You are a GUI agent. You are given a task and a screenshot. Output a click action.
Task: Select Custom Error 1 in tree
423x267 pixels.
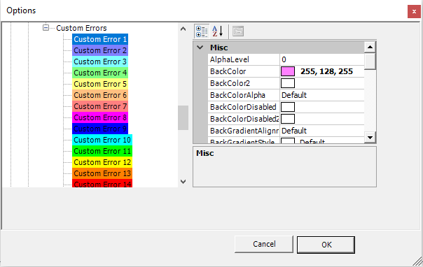100,39
